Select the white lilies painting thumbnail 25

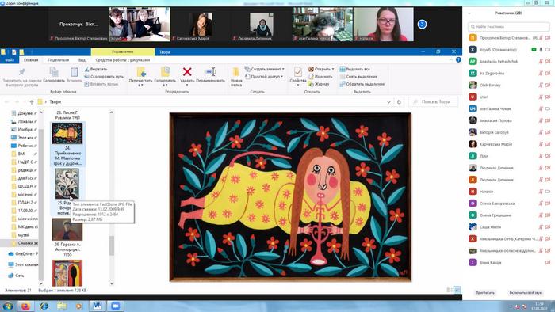click(x=67, y=184)
